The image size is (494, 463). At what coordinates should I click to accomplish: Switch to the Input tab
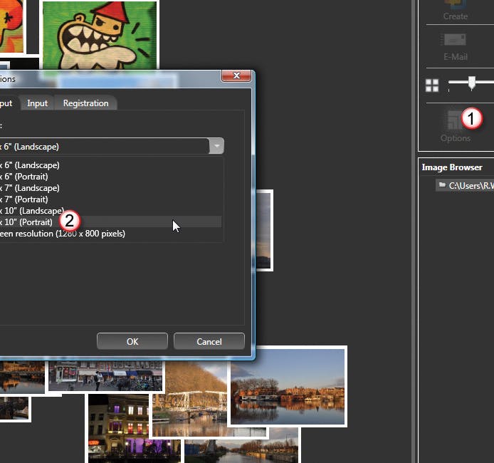[37, 103]
